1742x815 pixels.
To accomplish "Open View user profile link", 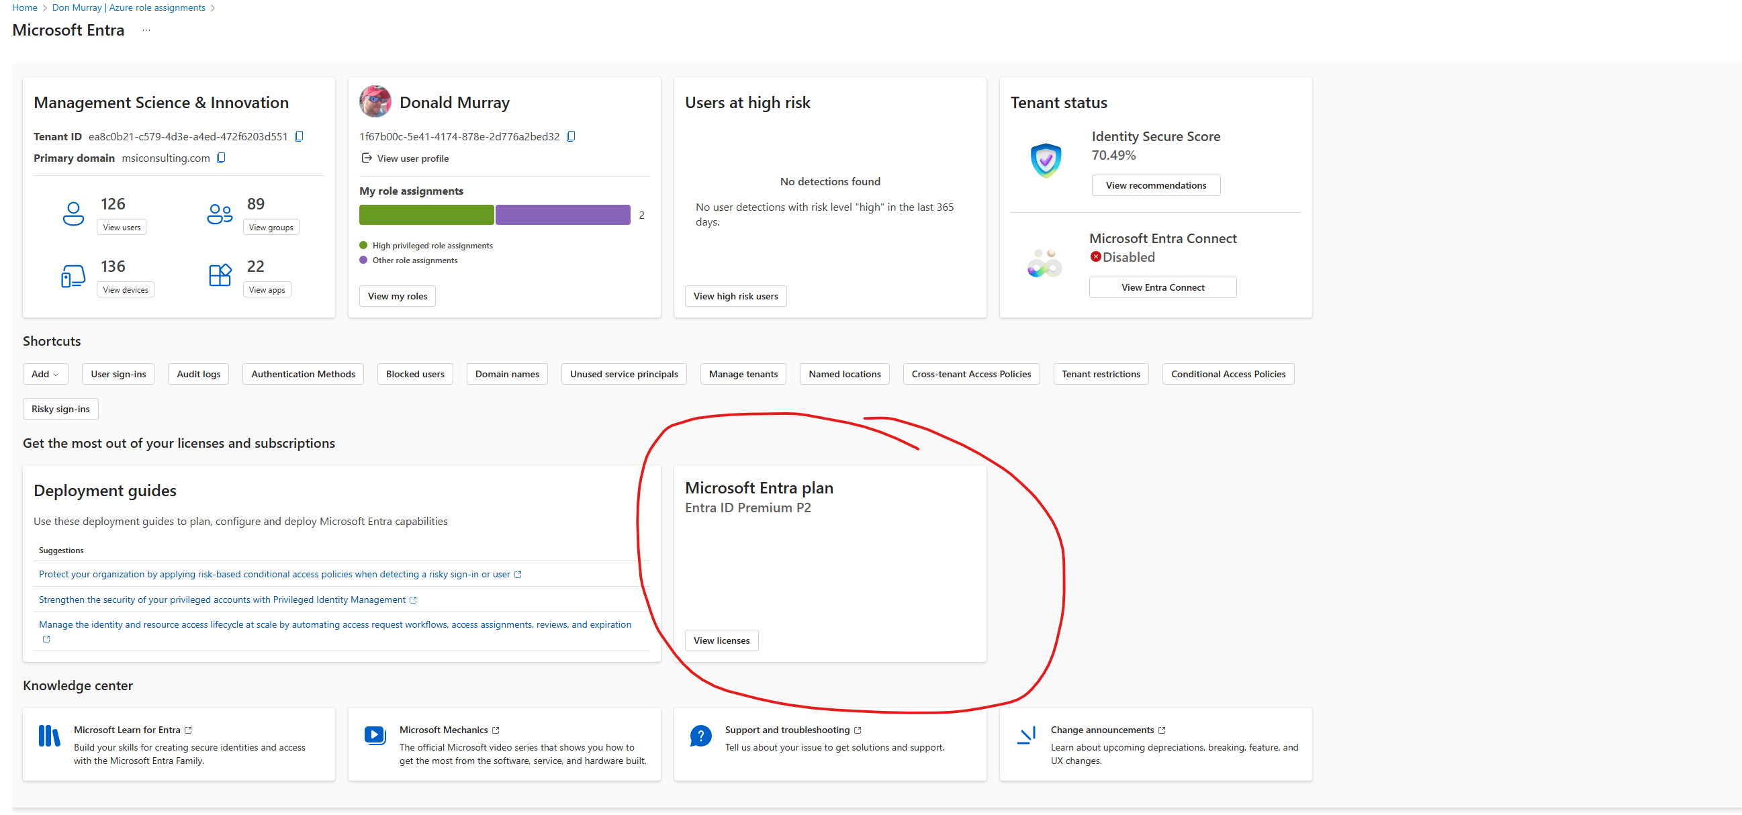I will click(x=404, y=159).
